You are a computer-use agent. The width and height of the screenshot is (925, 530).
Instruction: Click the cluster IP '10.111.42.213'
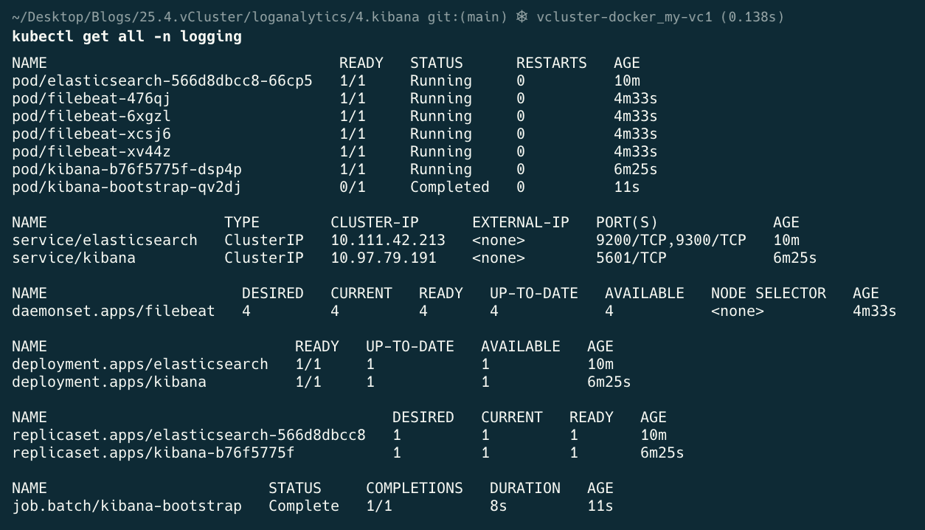(388, 240)
